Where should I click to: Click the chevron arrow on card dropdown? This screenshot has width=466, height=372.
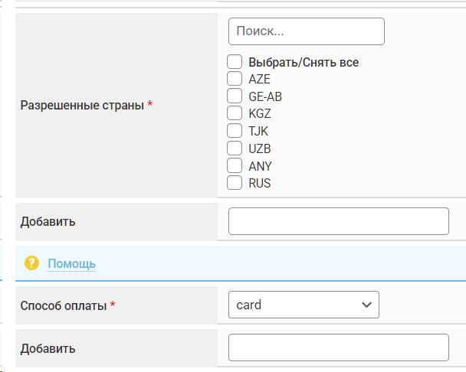[x=365, y=305]
